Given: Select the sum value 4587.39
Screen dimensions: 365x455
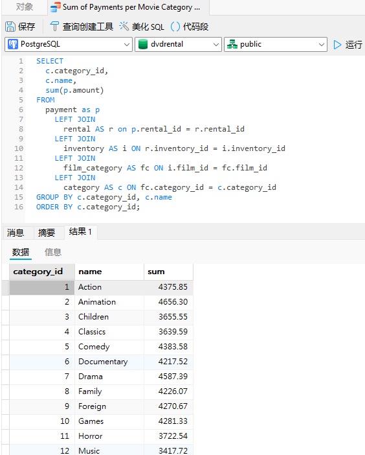Looking at the screenshot, I should coord(168,377).
